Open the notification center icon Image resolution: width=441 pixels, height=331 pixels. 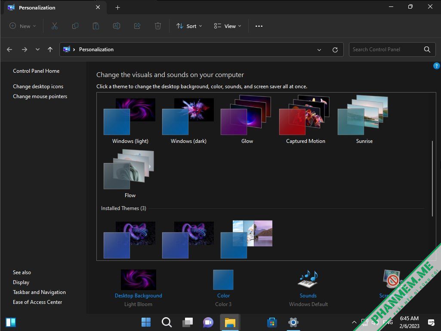click(431, 322)
